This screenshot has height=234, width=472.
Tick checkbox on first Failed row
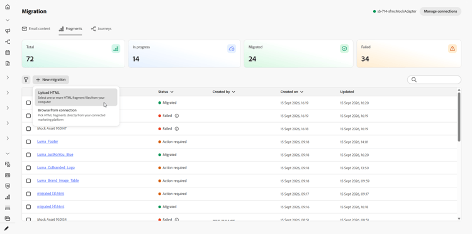click(x=28, y=116)
